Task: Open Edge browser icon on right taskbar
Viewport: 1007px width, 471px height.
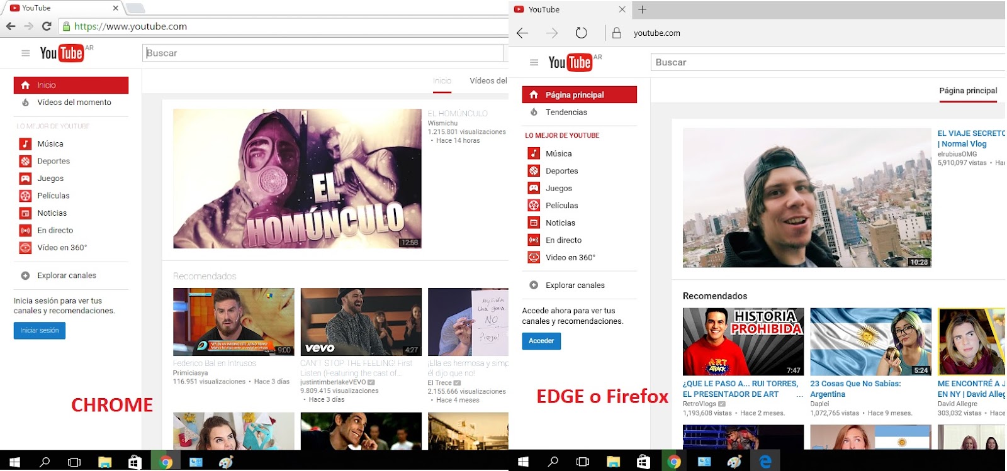Action: [765, 462]
